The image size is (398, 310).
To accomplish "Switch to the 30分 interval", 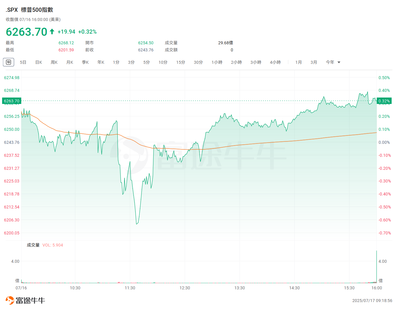I will tap(198, 62).
